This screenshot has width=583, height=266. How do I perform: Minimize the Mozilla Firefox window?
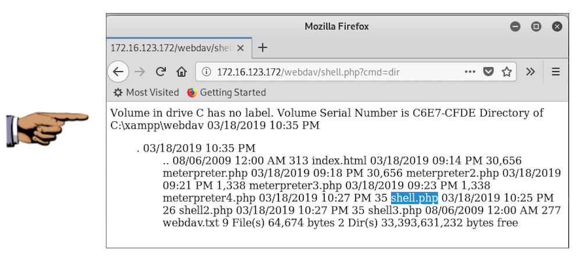515,27
